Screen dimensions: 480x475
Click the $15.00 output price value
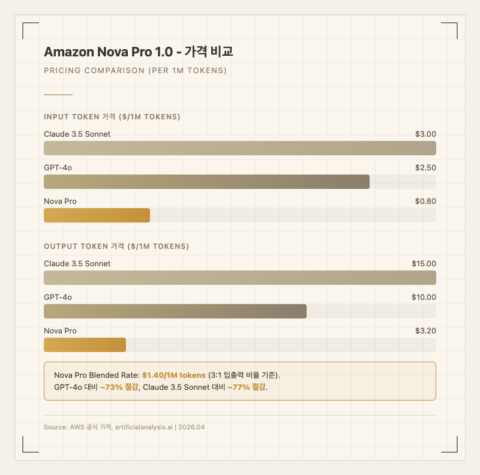click(424, 264)
